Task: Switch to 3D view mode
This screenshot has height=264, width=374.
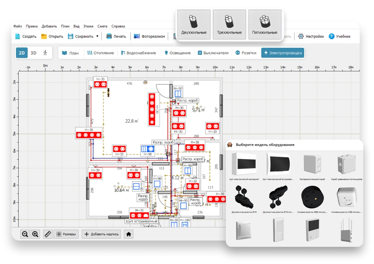Action: click(x=33, y=53)
